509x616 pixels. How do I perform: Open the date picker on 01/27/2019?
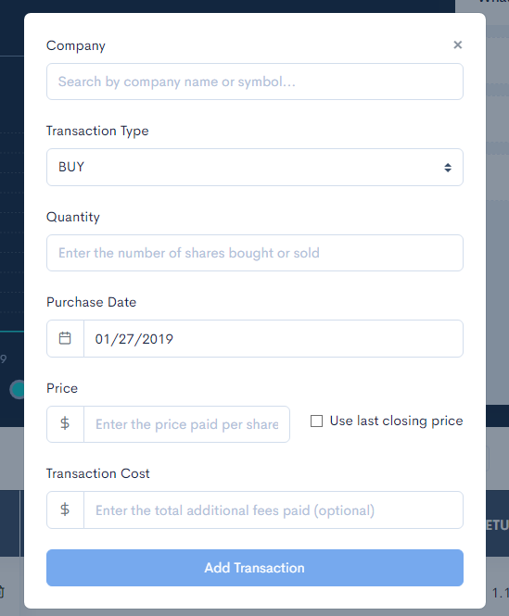274,339
